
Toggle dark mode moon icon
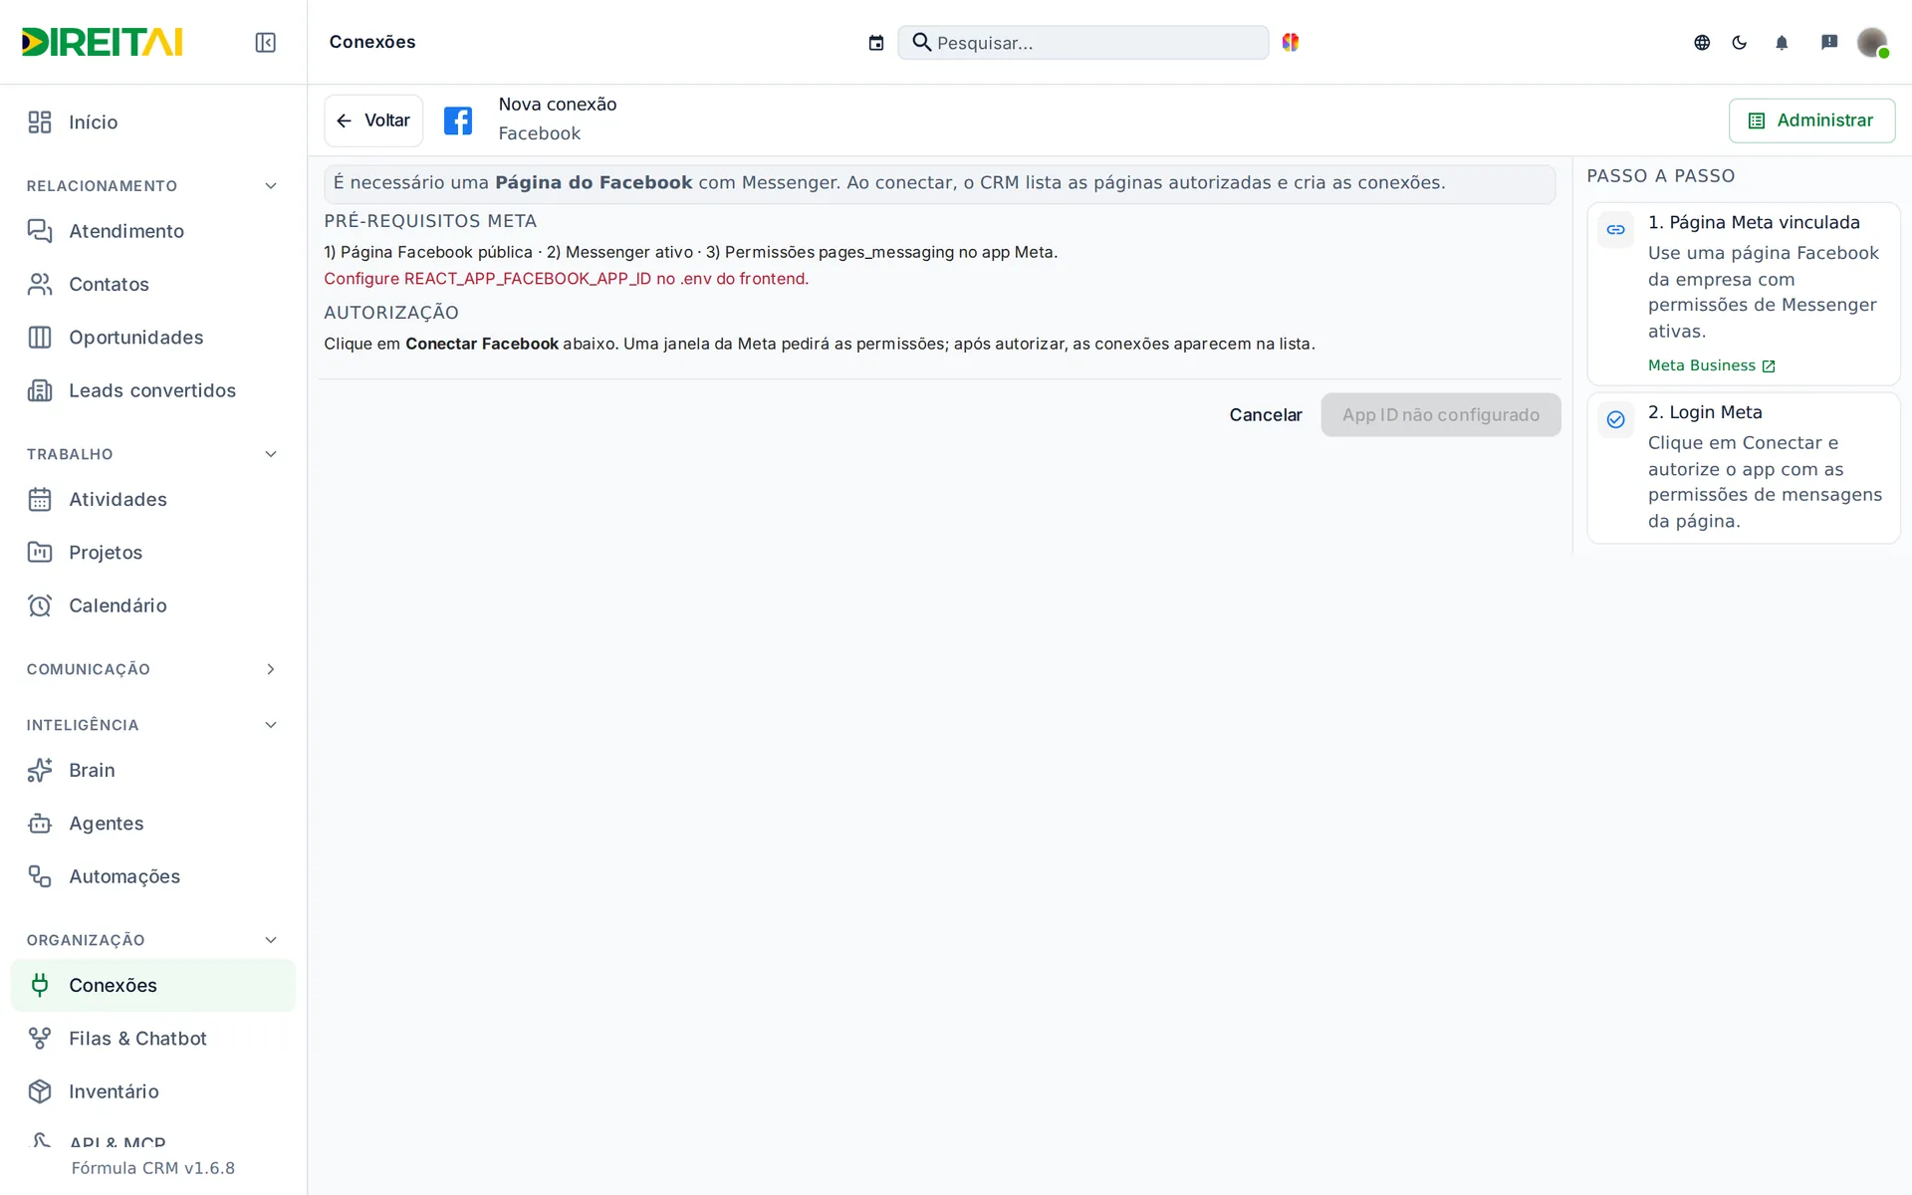[x=1740, y=42]
